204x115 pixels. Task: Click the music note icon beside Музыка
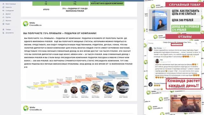(x=4, y=20)
